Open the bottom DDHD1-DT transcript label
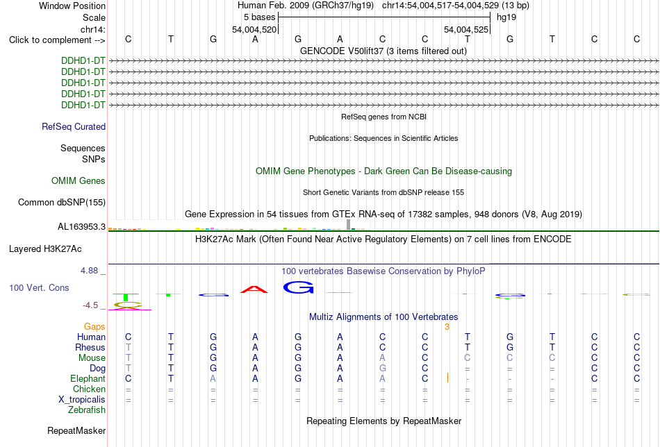 [x=83, y=105]
